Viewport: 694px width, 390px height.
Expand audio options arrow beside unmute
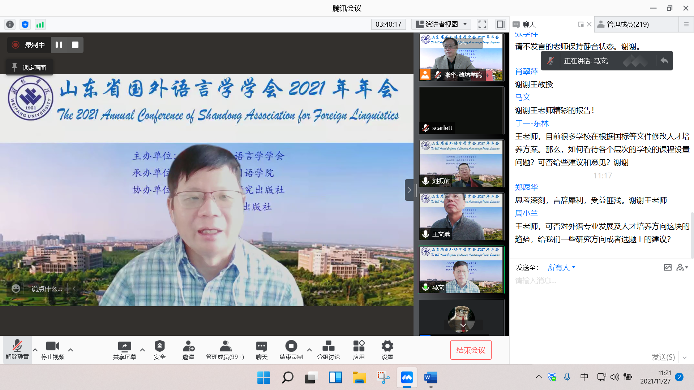point(35,350)
